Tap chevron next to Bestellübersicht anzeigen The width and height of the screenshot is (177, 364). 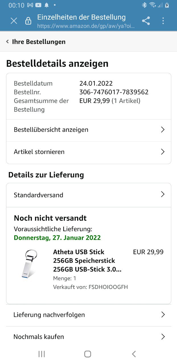point(163,130)
